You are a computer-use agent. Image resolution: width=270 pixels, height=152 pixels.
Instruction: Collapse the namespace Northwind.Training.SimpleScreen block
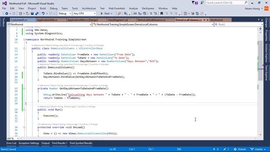coord(24,39)
